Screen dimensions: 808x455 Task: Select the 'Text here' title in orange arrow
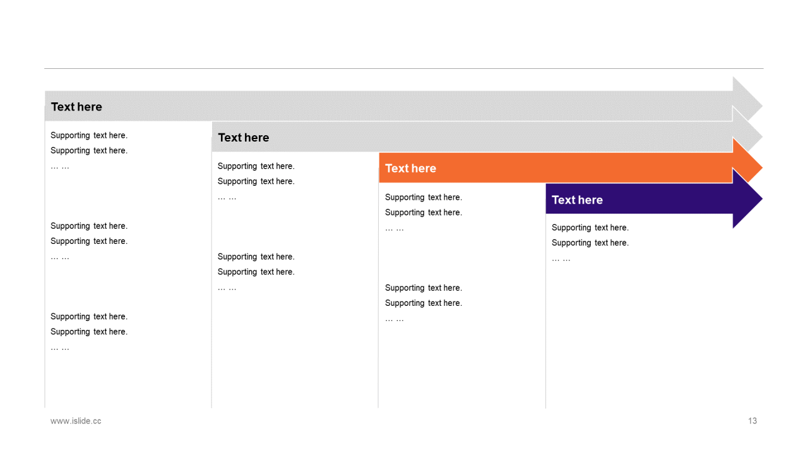coord(410,168)
